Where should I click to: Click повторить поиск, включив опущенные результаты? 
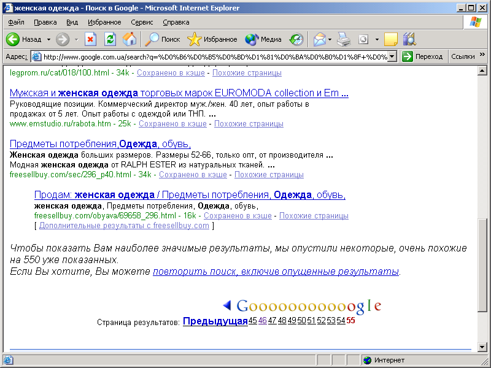[276, 271]
